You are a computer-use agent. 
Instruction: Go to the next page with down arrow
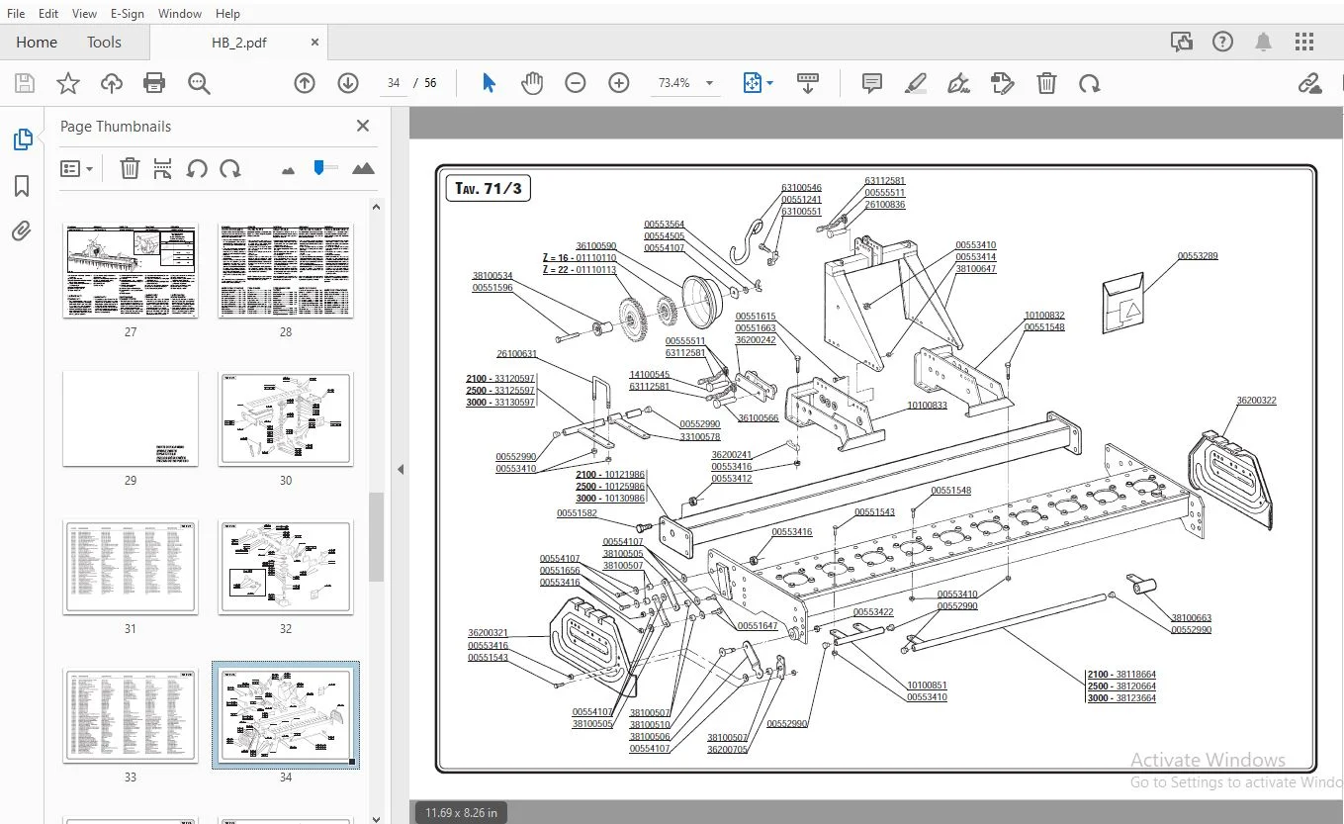click(x=348, y=83)
